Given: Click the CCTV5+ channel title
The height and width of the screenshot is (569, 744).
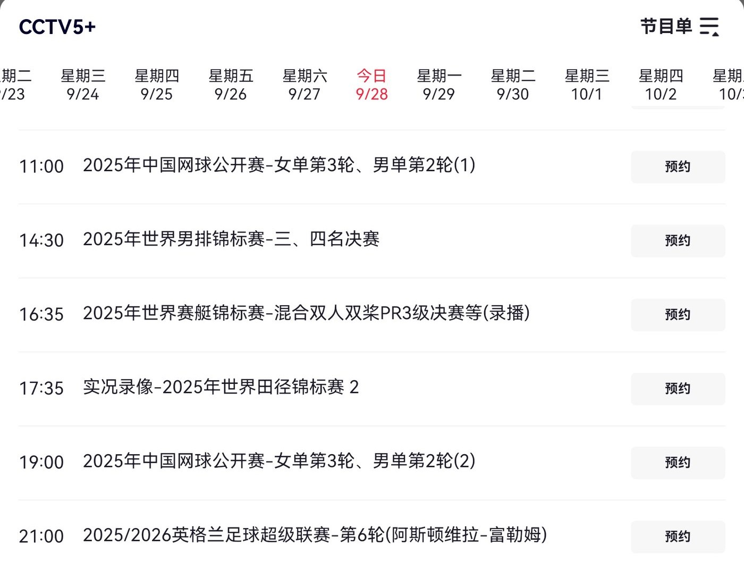Looking at the screenshot, I should pyautogui.click(x=57, y=27).
